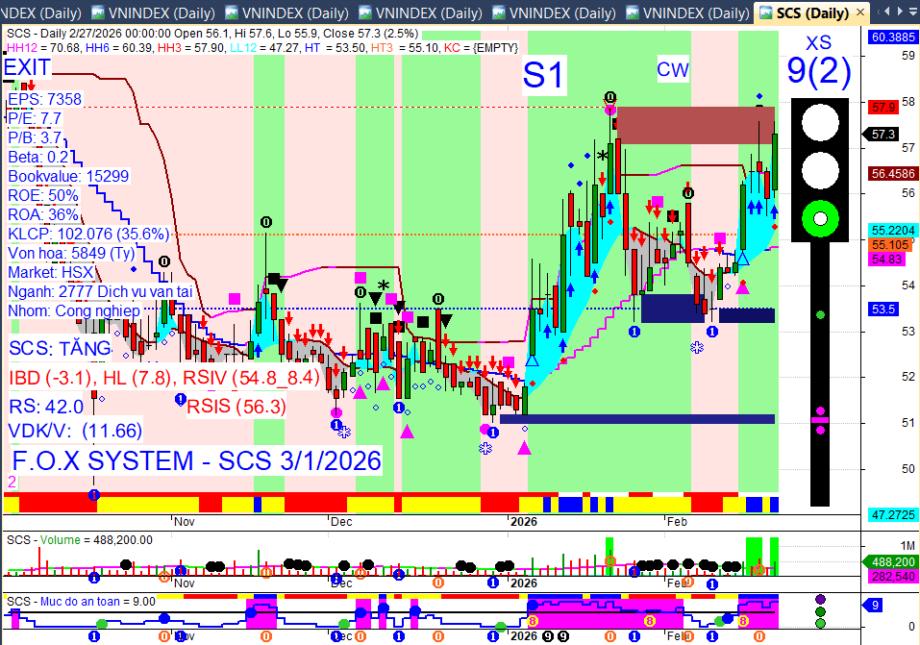Click F.O.X SYSTEM - SCS 3/1/2026 title
The image size is (920, 645).
coord(196,460)
